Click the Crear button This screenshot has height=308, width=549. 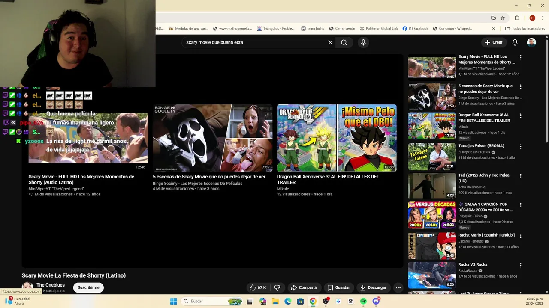point(494,42)
